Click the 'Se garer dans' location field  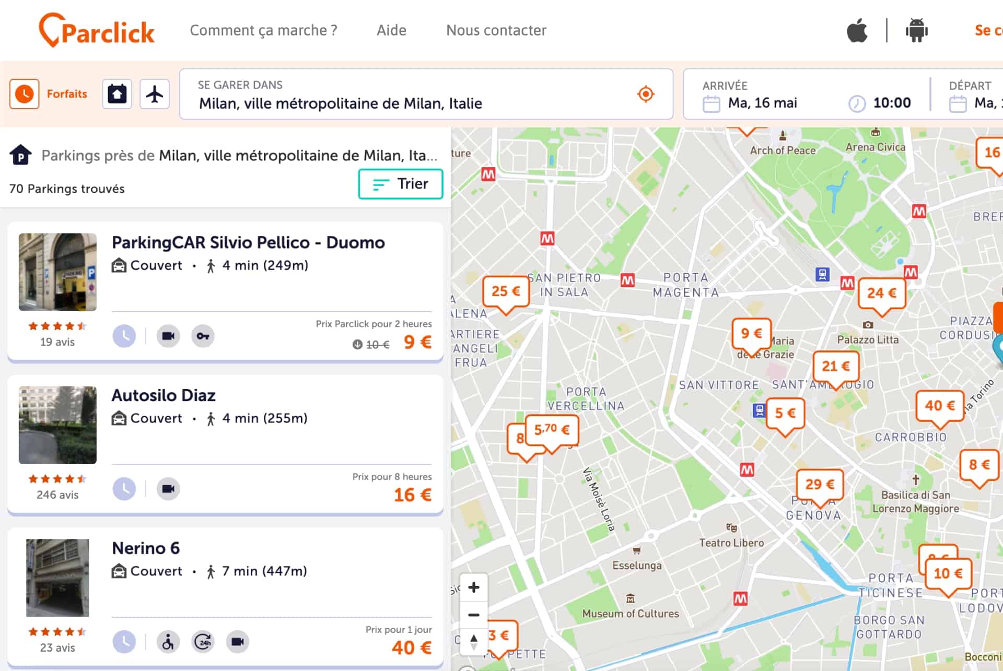(x=426, y=94)
